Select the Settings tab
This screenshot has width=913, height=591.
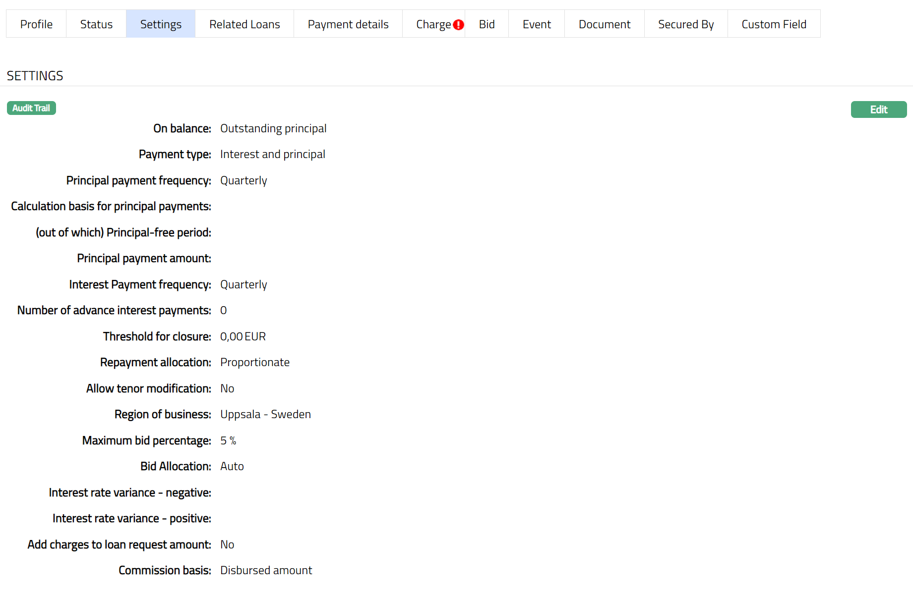point(161,24)
